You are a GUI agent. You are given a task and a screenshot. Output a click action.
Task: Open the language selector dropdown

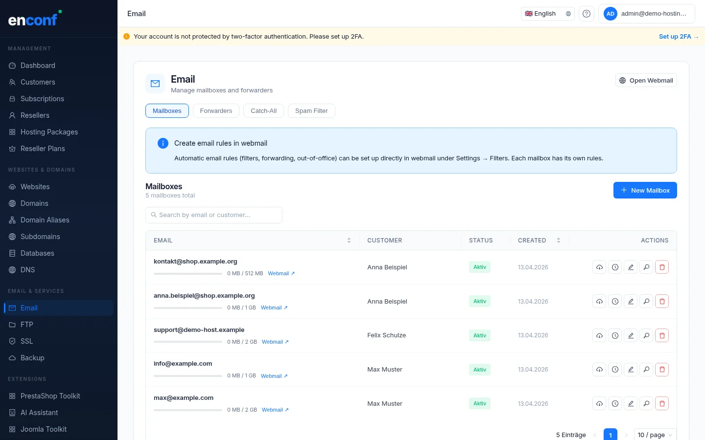(x=547, y=13)
